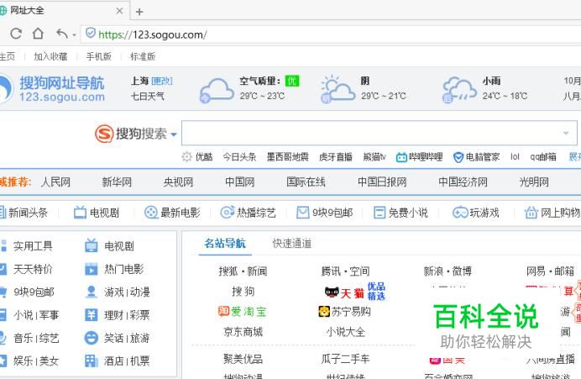Viewport: 581px width, 379px height.
Task: Click 虎牙直播 hot search link
Action: point(336,157)
